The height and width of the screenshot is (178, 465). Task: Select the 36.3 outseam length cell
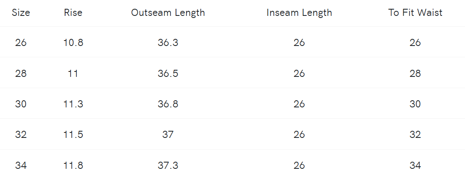tap(168, 43)
